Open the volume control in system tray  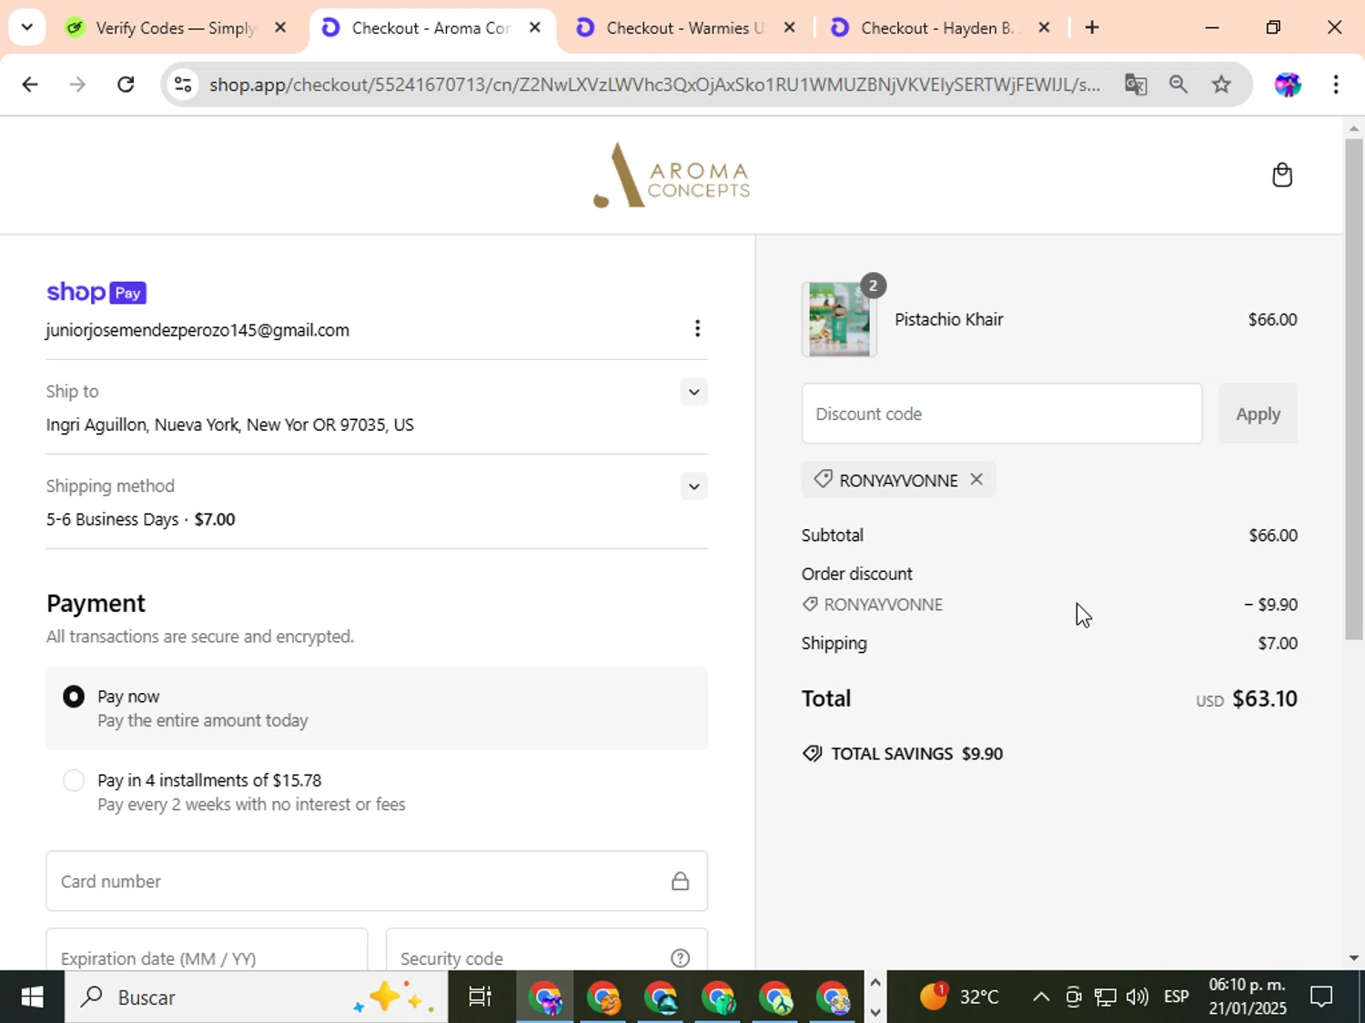(x=1137, y=997)
